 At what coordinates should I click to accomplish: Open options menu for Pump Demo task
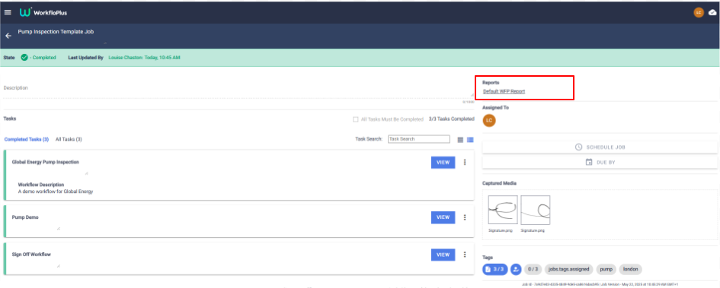point(465,217)
